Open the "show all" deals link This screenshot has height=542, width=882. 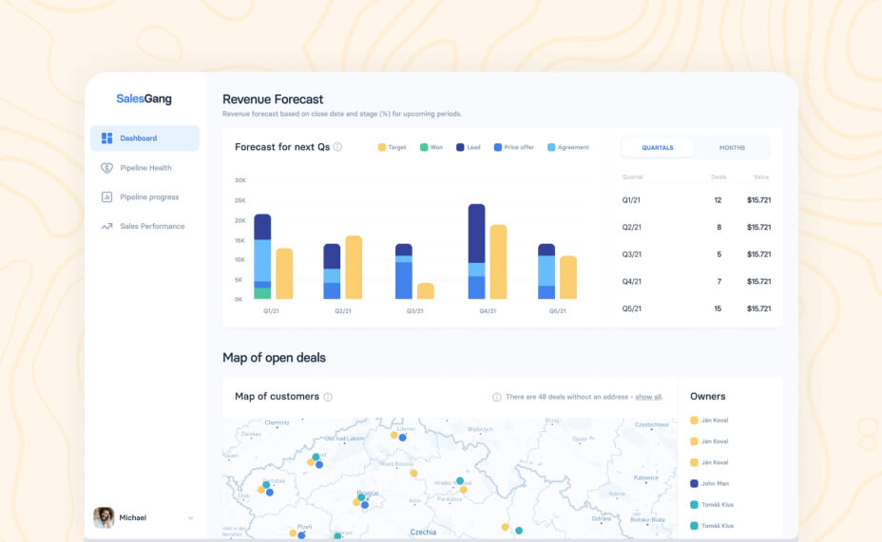click(x=648, y=397)
